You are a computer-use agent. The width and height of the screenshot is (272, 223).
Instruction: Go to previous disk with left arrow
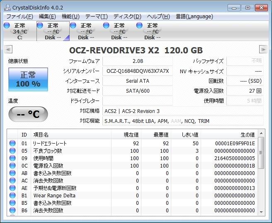[x=8, y=49]
